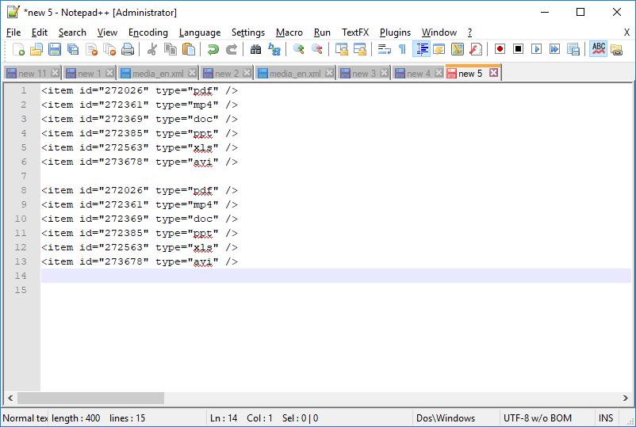
Task: Close the current document via toolbar Close icon
Action: click(x=92, y=49)
